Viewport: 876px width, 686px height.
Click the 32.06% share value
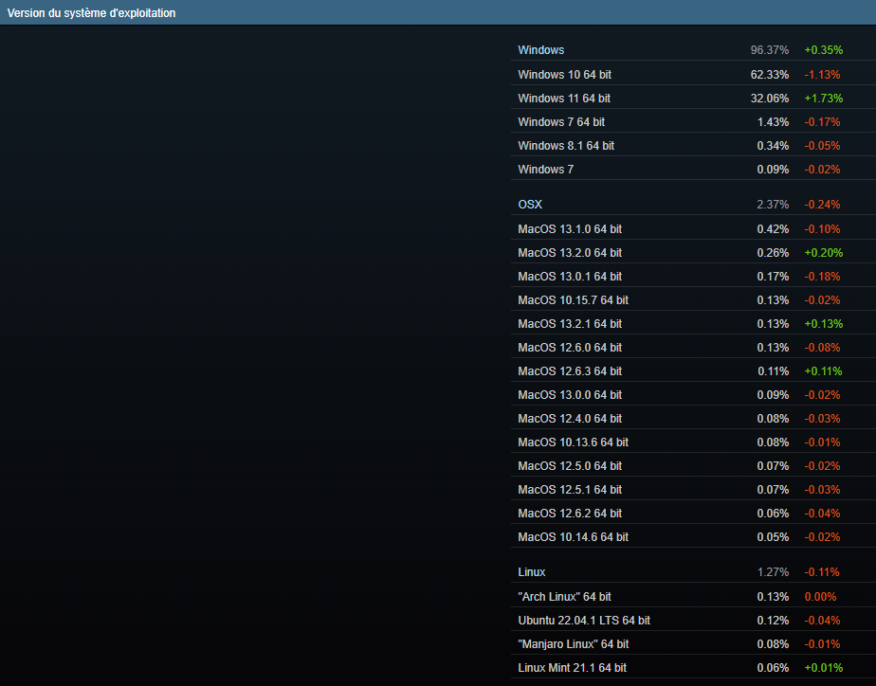tap(769, 99)
